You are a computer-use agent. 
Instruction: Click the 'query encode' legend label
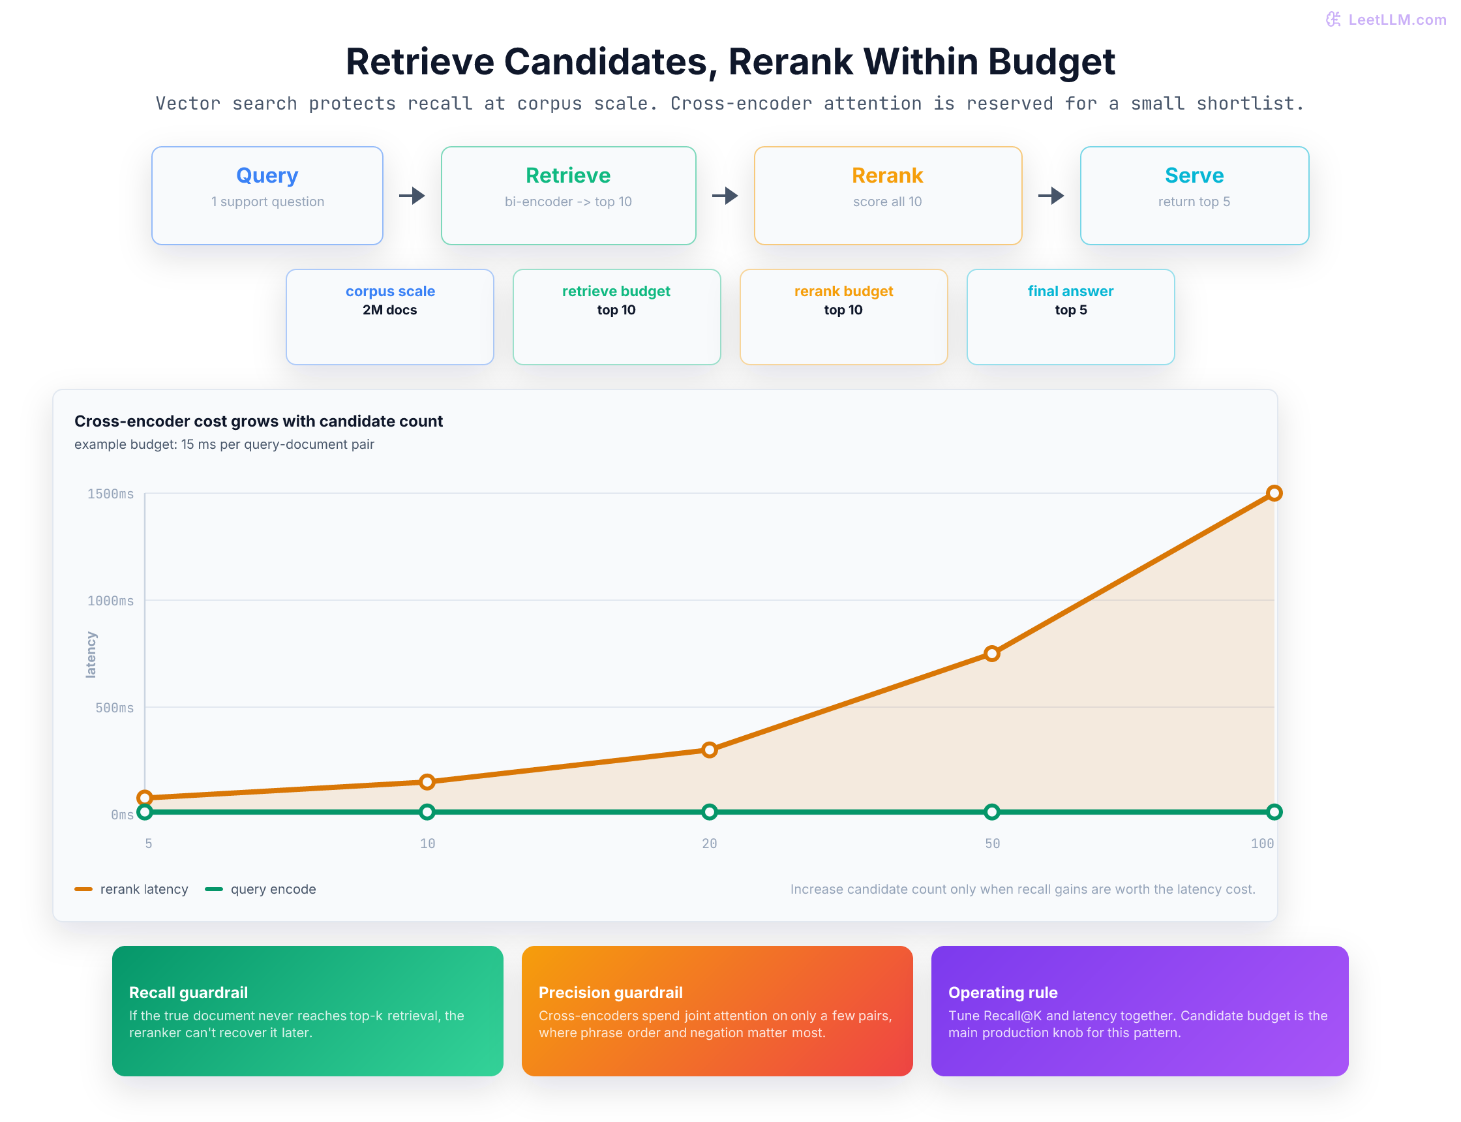click(273, 889)
